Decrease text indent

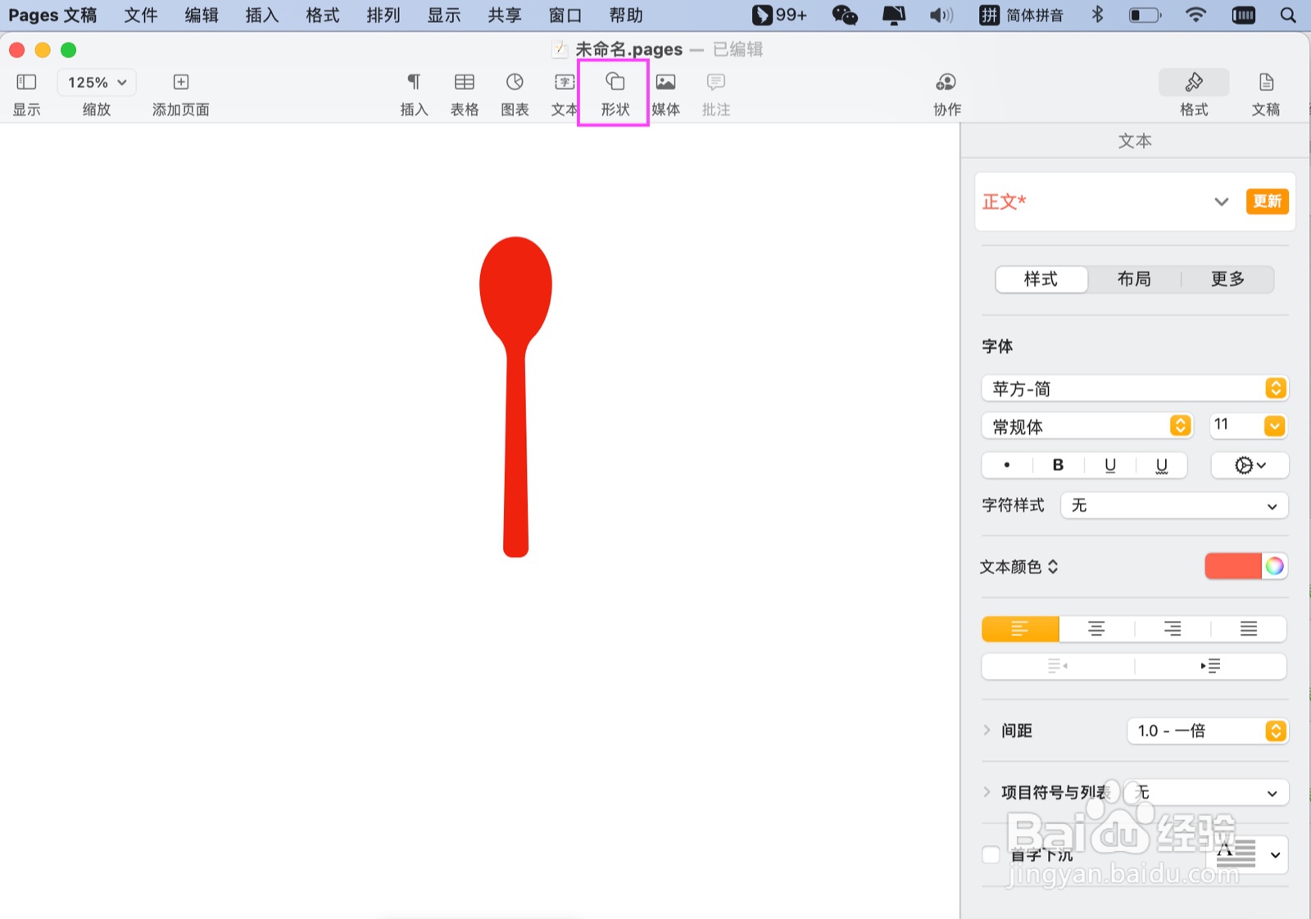1058,666
